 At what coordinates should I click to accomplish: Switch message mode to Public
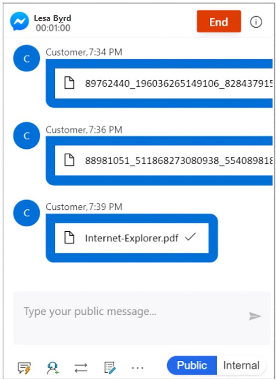pos(192,365)
